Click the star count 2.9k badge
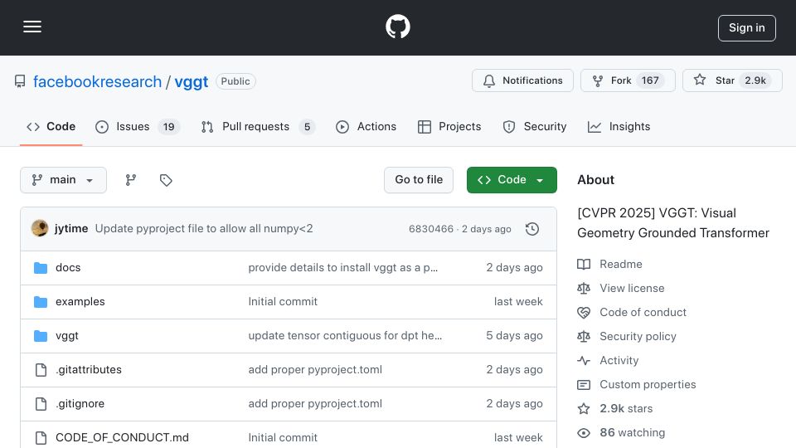 tap(755, 80)
